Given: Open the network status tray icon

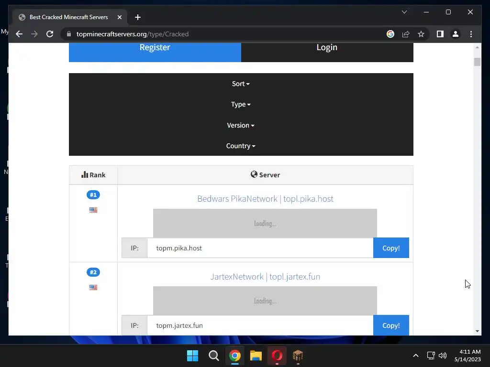Looking at the screenshot, I should (x=431, y=356).
